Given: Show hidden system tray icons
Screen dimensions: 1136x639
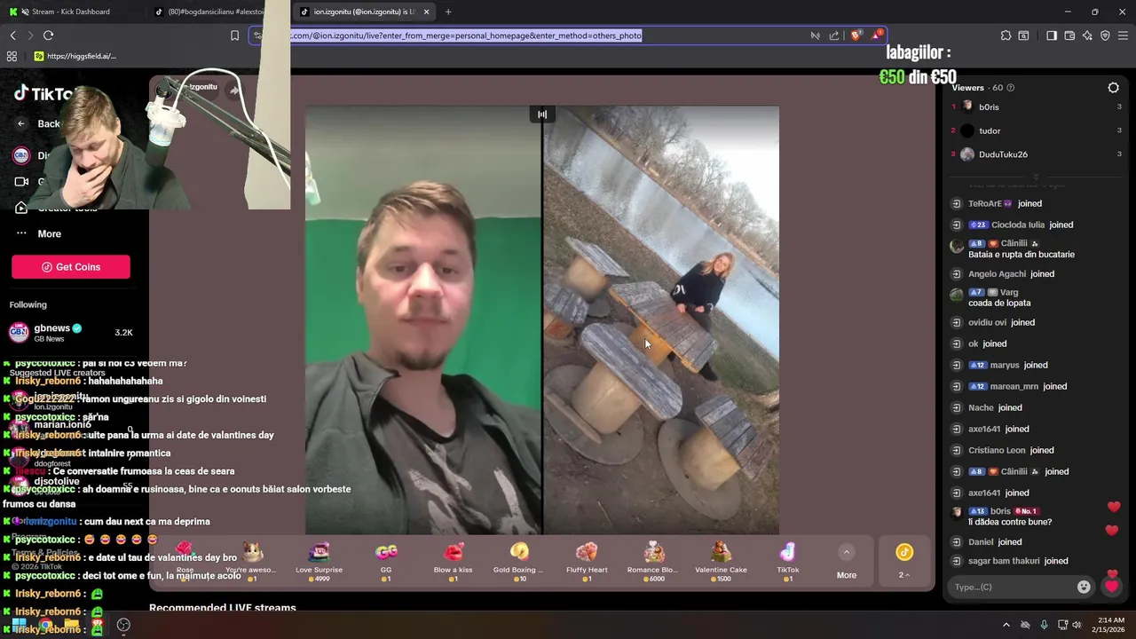Looking at the screenshot, I should pyautogui.click(x=1006, y=625).
